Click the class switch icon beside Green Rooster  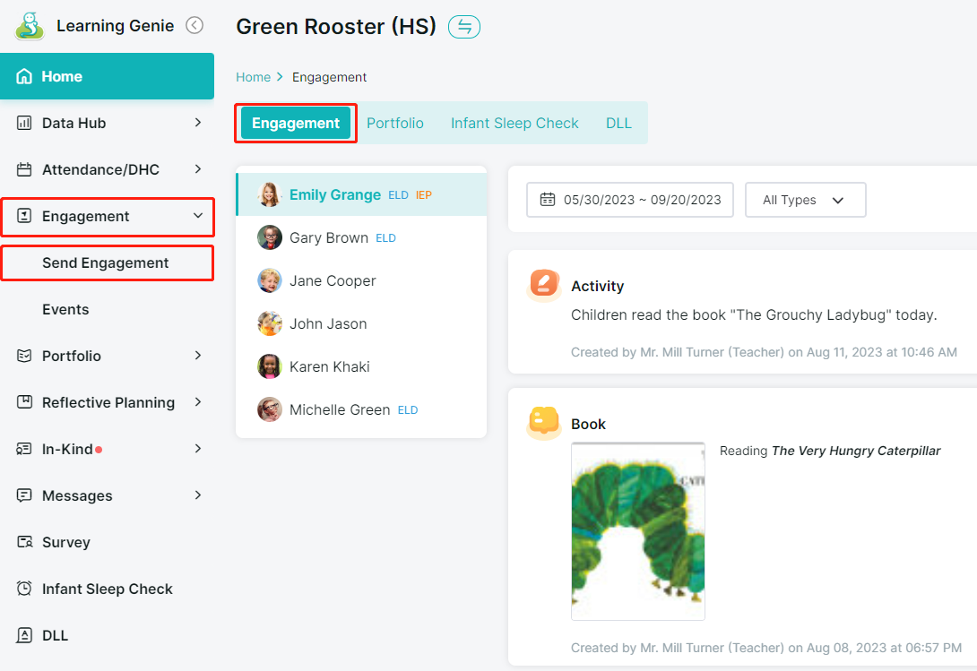tap(464, 27)
